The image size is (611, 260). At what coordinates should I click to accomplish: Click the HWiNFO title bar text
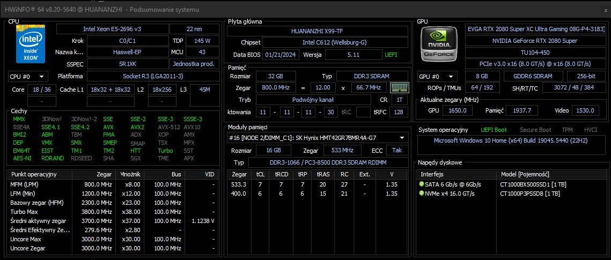pos(102,10)
